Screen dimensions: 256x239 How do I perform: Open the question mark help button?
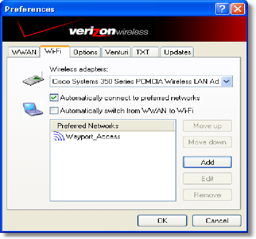tap(222, 9)
